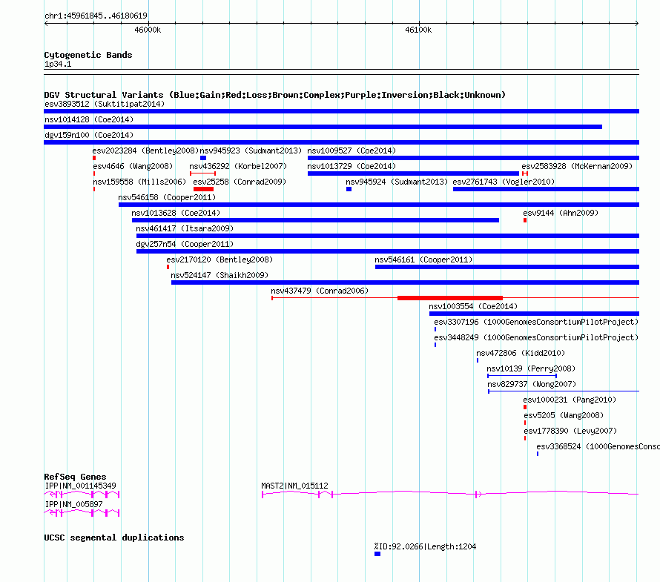660x582 pixels.
Task: Click the esv9144 (Ahn2009) label
Action: [561, 213]
